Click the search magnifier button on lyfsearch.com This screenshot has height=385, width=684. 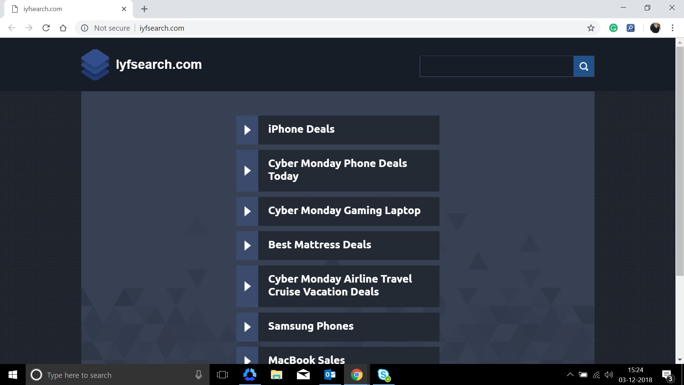click(x=583, y=66)
